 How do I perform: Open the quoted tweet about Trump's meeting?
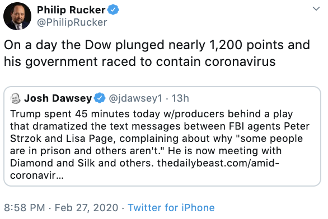click(x=162, y=136)
